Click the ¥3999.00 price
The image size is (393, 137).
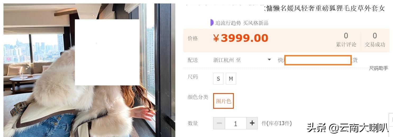241,38
